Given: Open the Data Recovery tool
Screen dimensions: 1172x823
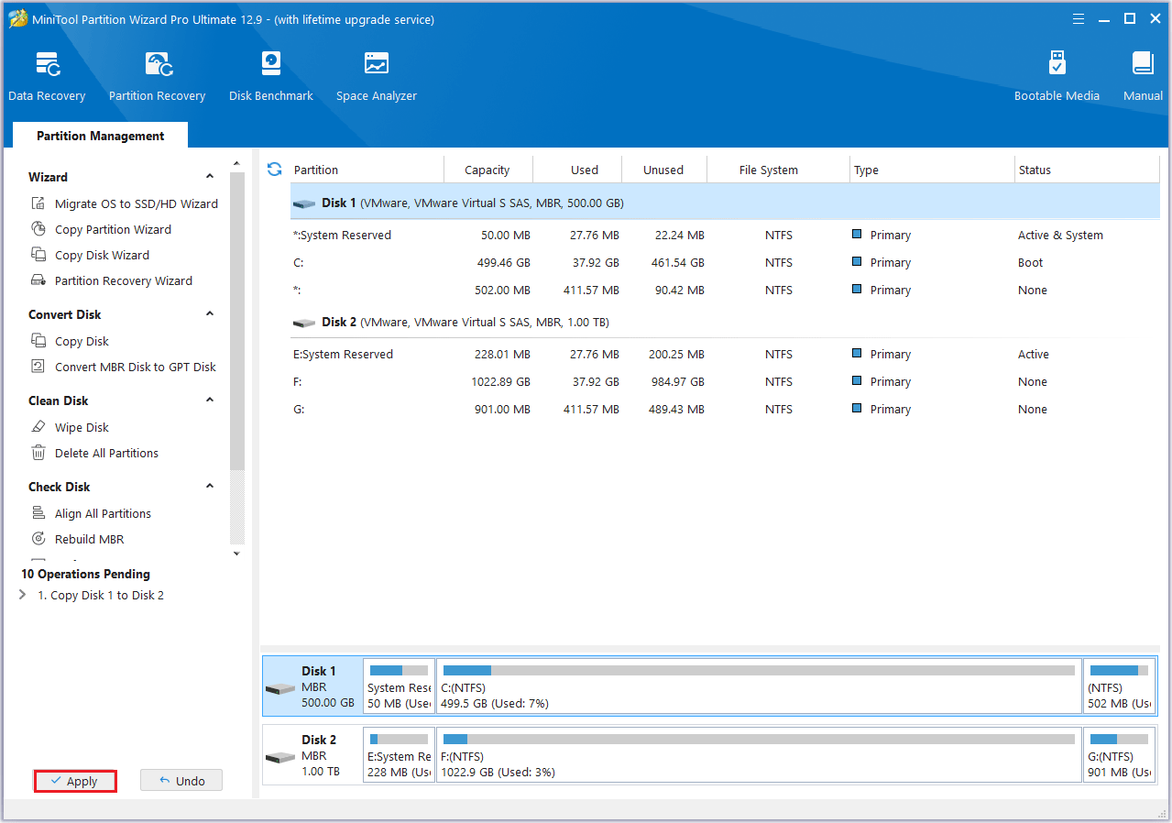Looking at the screenshot, I should coord(47,73).
